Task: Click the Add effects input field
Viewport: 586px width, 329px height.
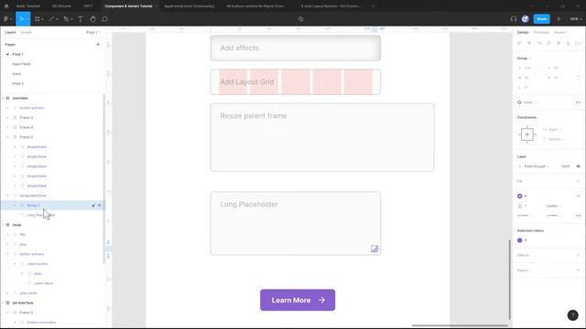Action: tap(296, 48)
